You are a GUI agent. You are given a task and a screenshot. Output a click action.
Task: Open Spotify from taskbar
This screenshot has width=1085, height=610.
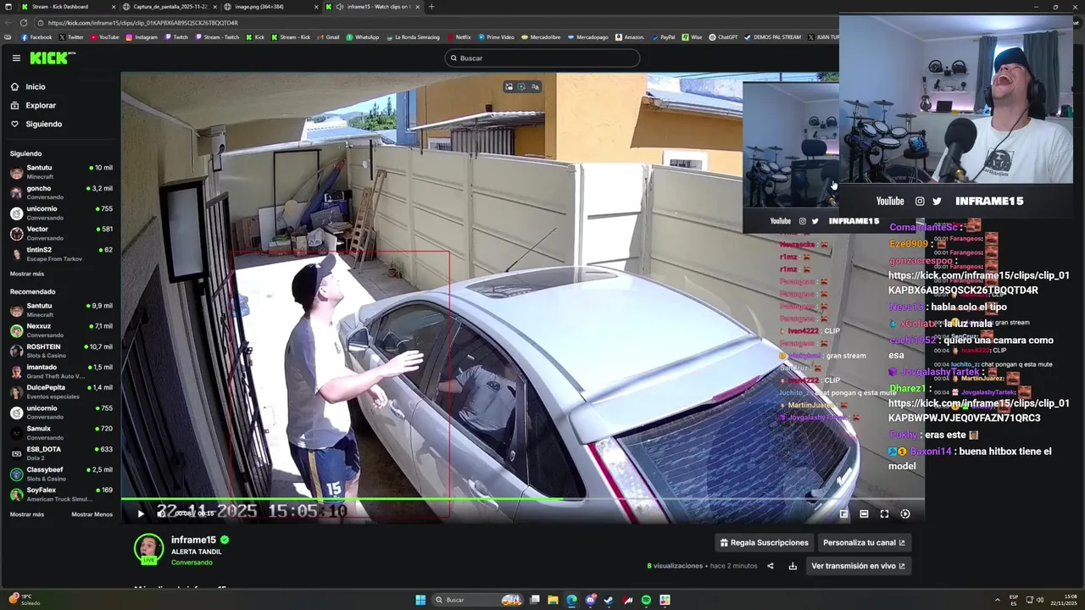click(646, 600)
